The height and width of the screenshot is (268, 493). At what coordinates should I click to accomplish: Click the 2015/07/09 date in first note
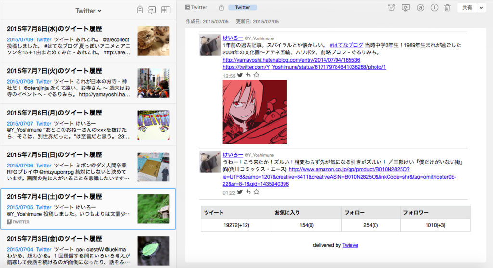tap(20, 39)
